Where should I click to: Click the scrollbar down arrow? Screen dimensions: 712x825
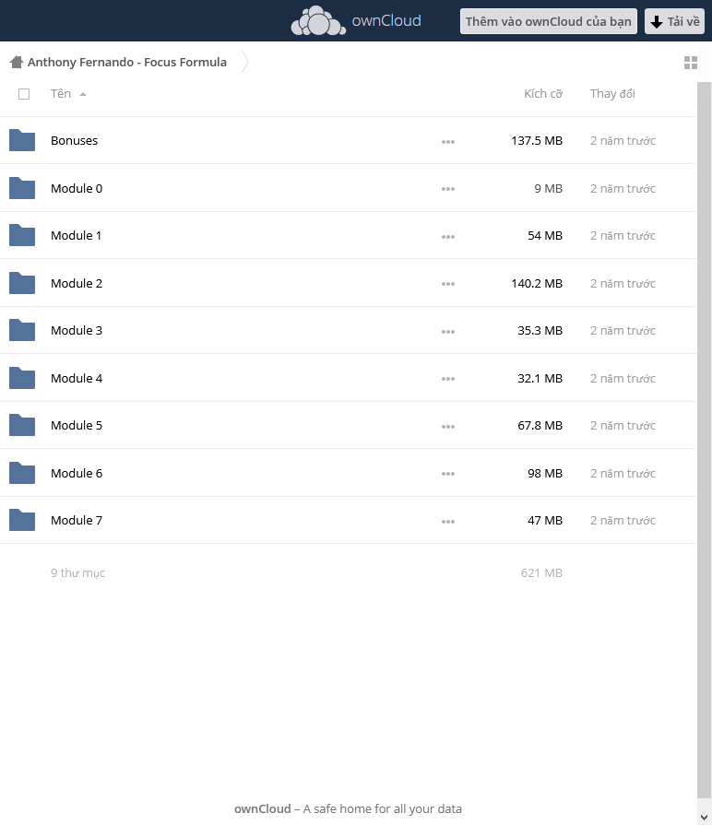tap(704, 817)
